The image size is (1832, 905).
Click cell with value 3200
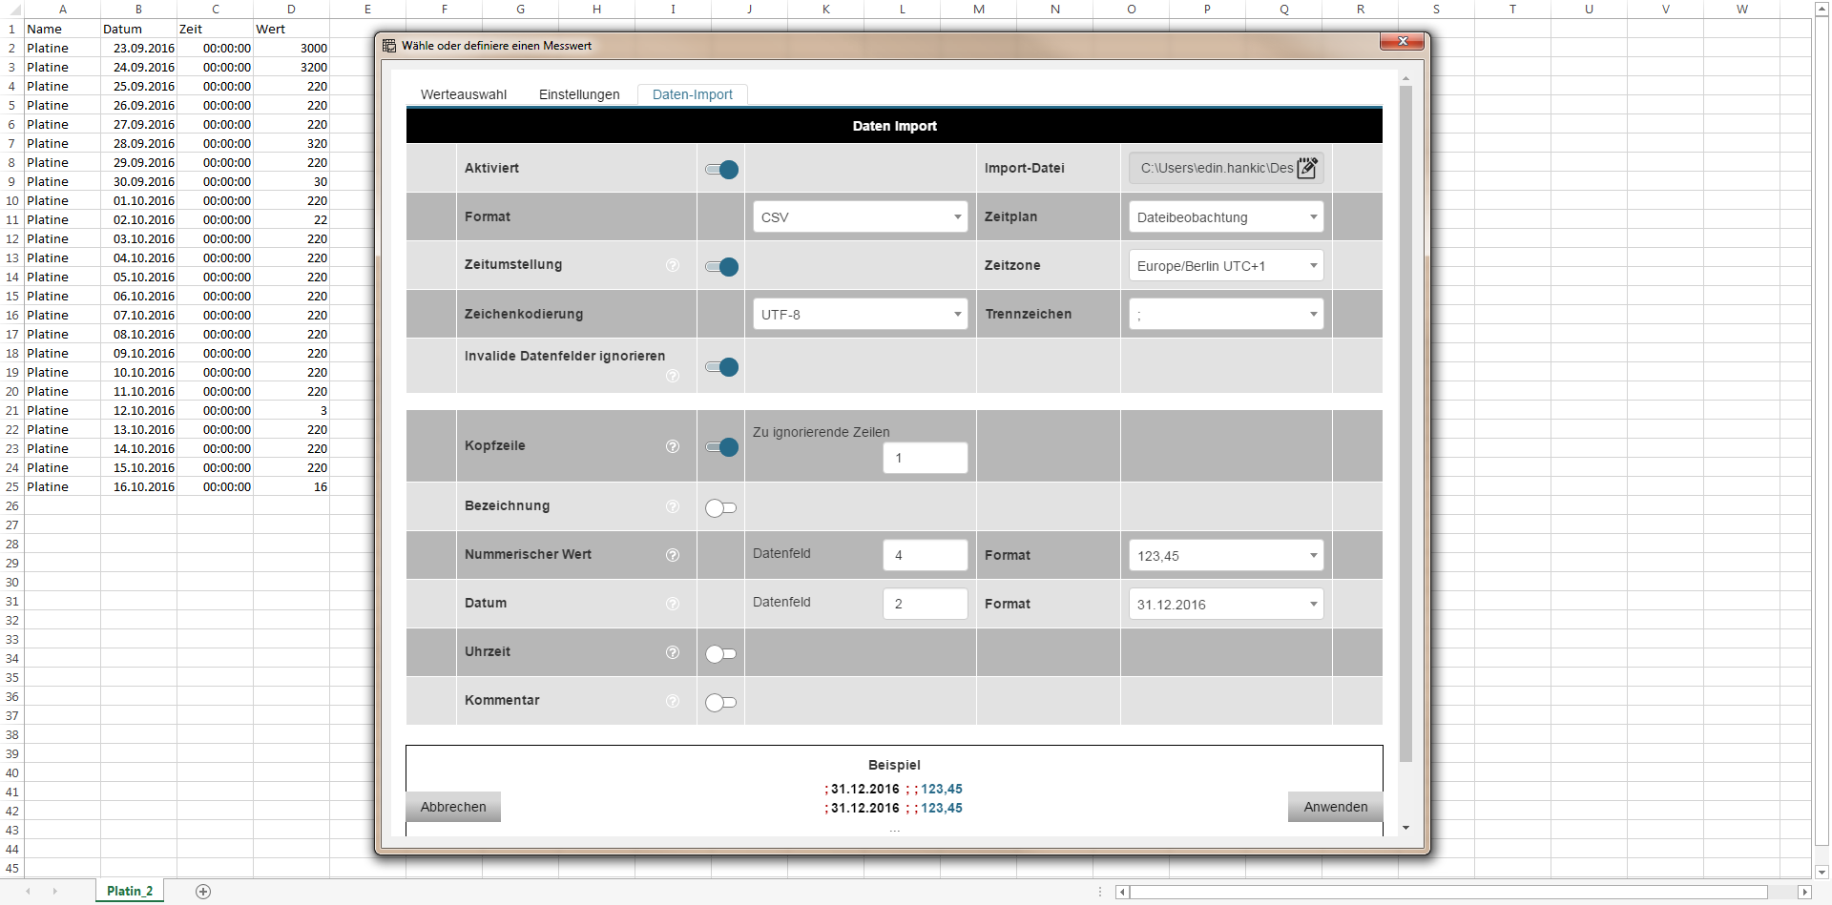(x=291, y=67)
